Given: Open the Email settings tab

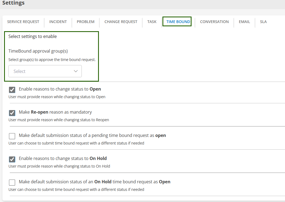Looking at the screenshot, I should (x=244, y=22).
